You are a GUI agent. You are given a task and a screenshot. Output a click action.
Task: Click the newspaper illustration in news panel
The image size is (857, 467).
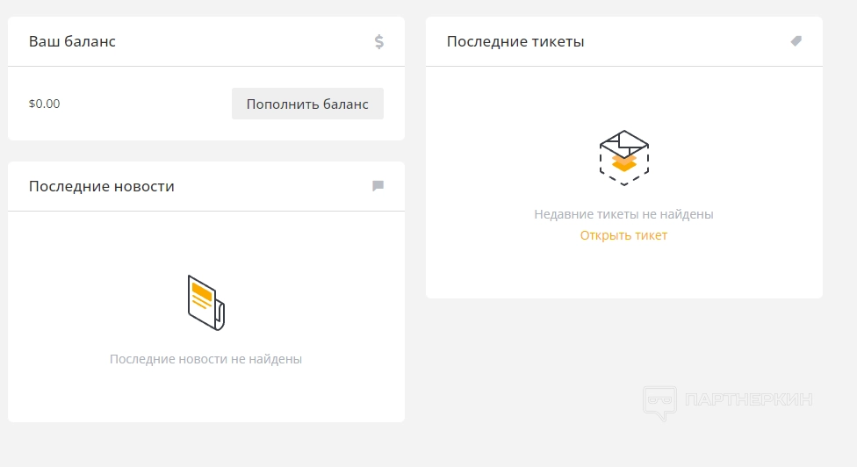coord(206,303)
